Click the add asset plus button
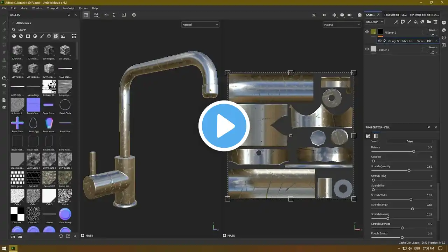 pos(75,236)
